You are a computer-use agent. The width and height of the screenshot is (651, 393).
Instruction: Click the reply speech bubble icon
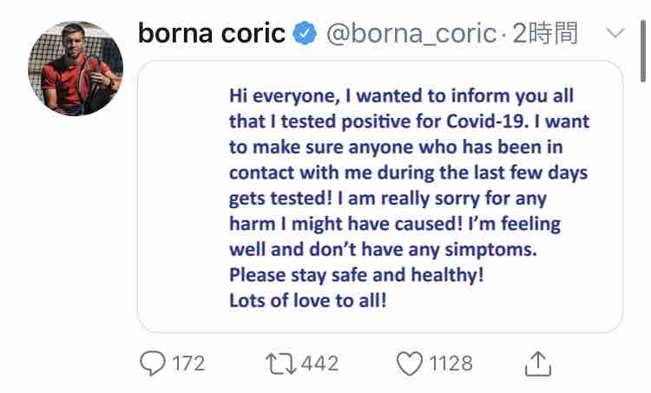tap(152, 363)
